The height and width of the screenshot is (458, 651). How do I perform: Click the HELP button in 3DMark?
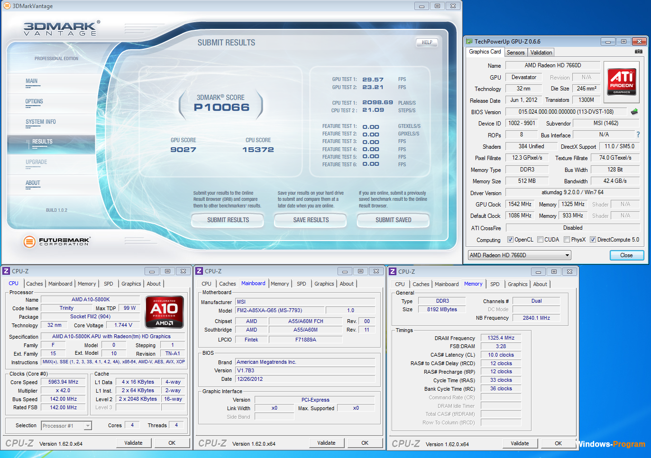point(427,42)
